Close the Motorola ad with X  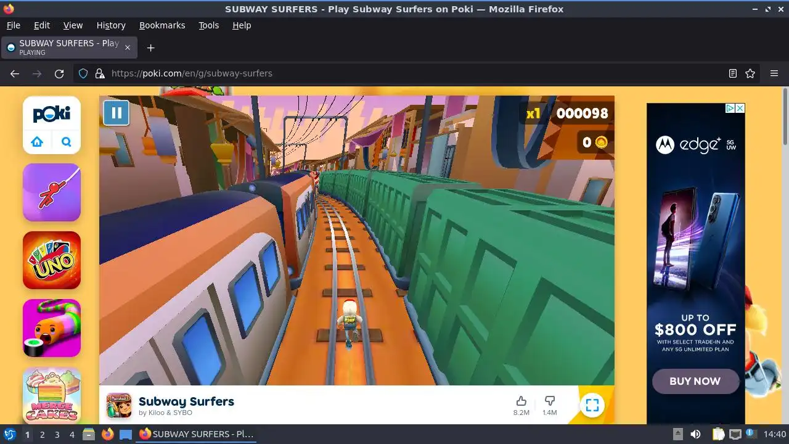click(740, 108)
